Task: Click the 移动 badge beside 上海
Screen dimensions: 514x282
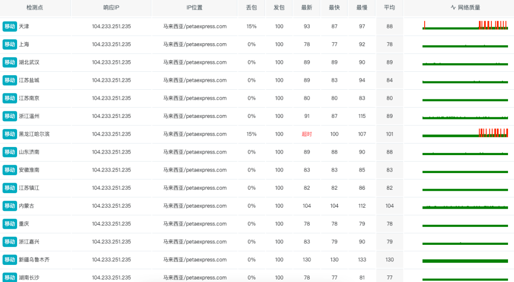Action: (10, 45)
